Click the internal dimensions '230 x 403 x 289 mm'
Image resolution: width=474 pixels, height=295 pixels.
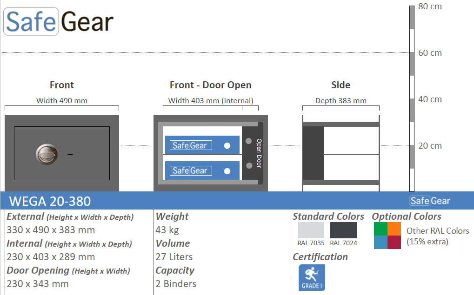pyautogui.click(x=51, y=257)
